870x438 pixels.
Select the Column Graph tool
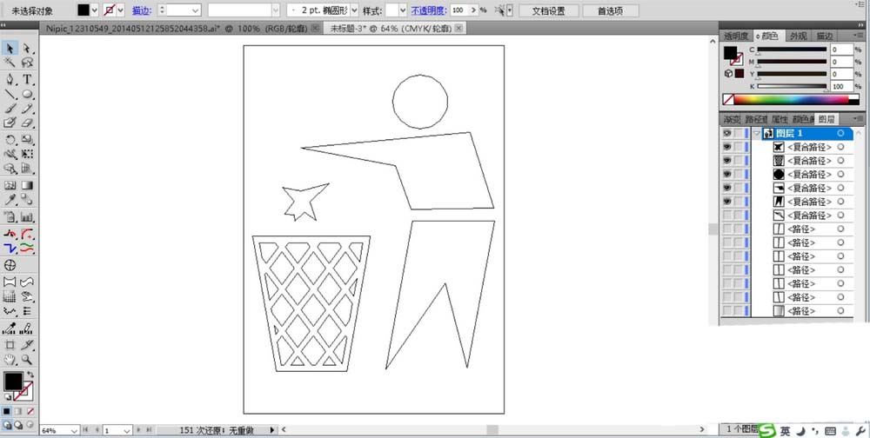coord(27,216)
